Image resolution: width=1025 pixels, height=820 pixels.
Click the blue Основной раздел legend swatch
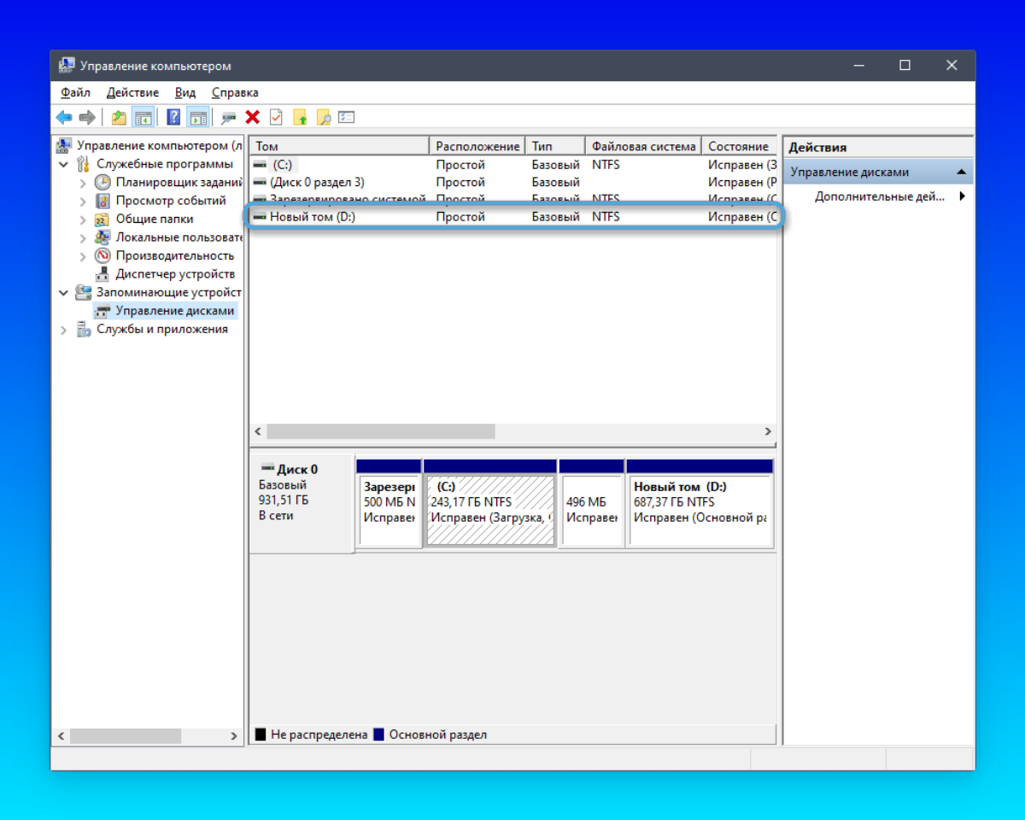point(379,735)
